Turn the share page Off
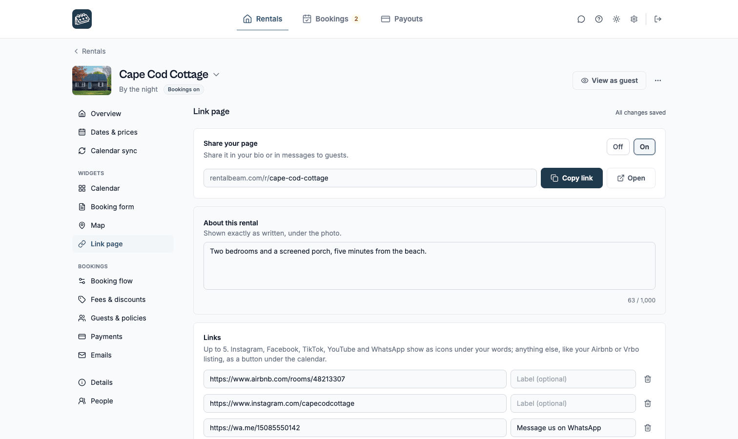The width and height of the screenshot is (738, 439). (618, 147)
